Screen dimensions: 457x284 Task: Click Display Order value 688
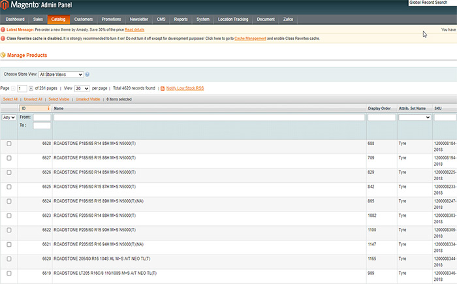coord(371,144)
